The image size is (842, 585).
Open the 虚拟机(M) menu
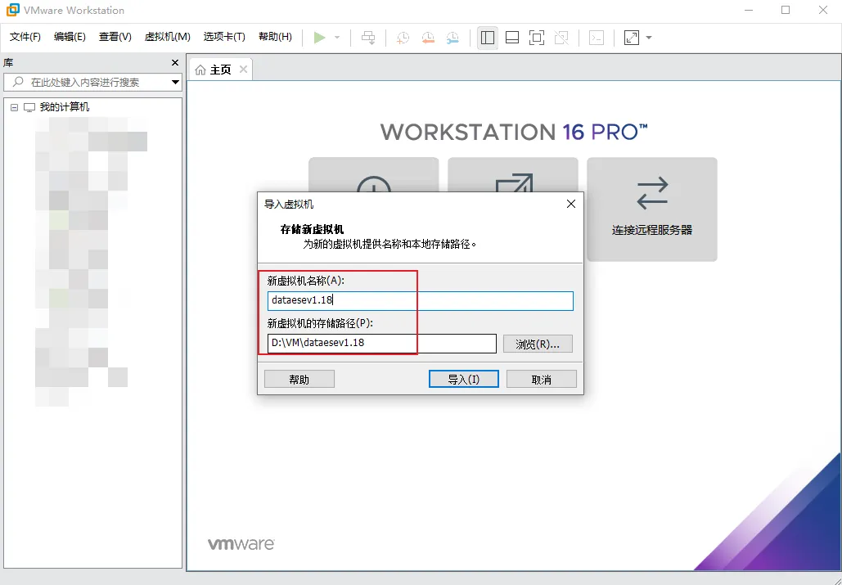point(167,37)
